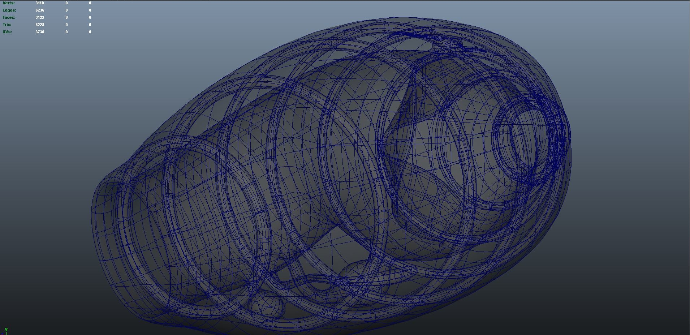
Task: Click the Edges HUD label
Action: (x=9, y=10)
